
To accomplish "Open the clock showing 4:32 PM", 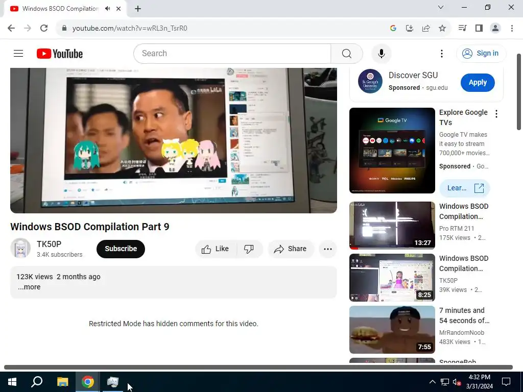I will coord(479,382).
